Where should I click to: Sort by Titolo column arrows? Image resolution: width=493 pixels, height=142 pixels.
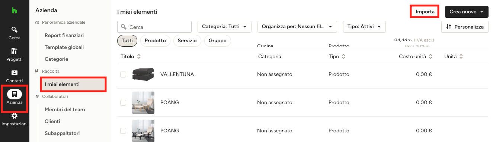[139, 57]
